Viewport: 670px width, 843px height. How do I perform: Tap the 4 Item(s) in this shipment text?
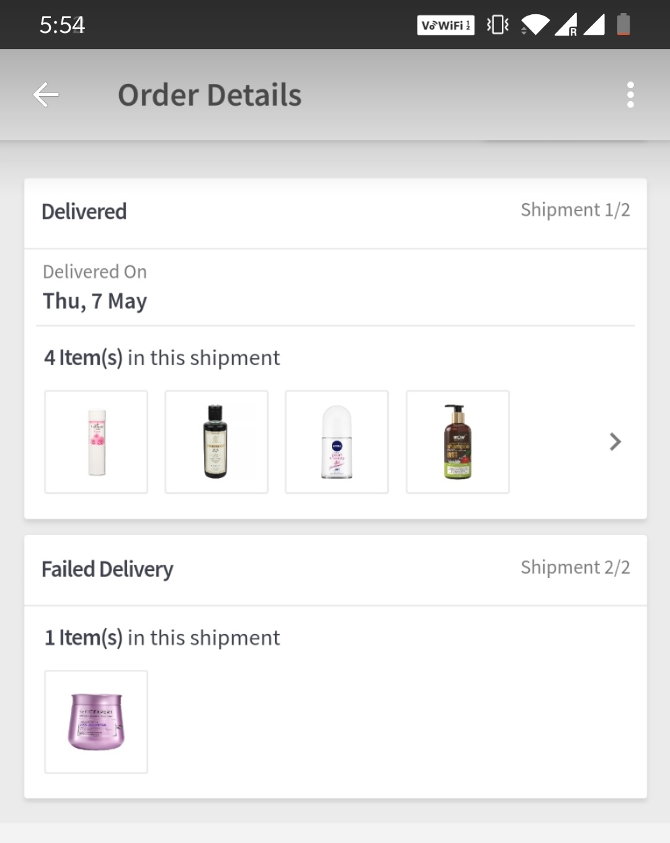[x=162, y=358]
